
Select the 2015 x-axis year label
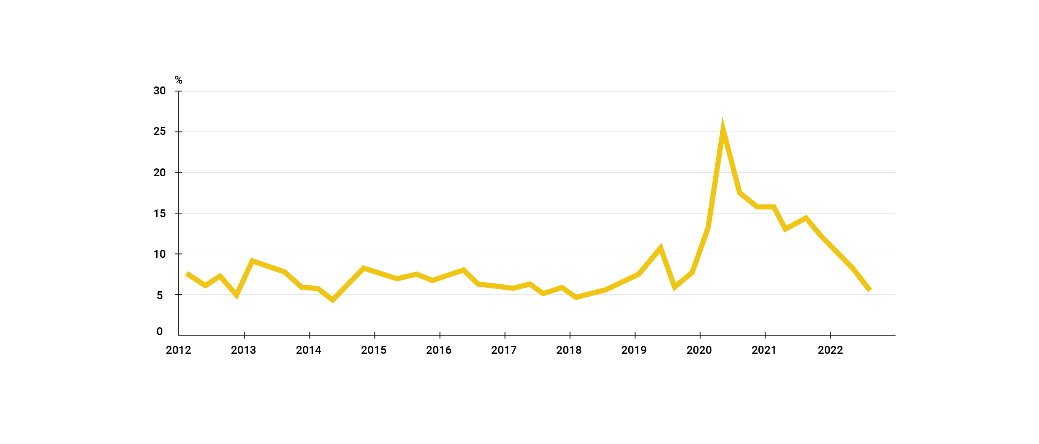[373, 350]
